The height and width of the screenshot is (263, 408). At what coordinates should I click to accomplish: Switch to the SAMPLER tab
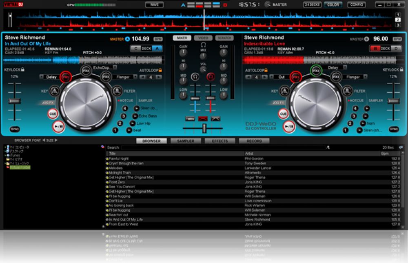(185, 141)
